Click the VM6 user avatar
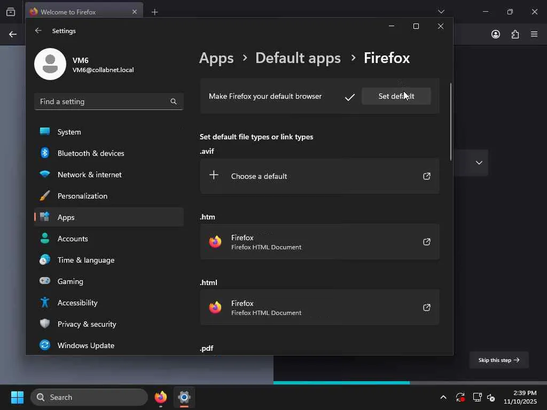Image resolution: width=547 pixels, height=410 pixels. (x=50, y=64)
